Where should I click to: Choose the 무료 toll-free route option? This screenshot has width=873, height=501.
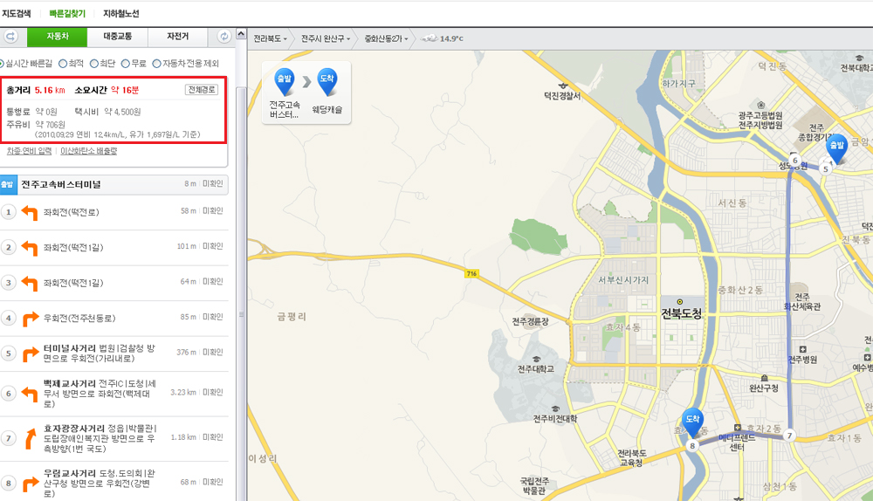pyautogui.click(x=126, y=63)
